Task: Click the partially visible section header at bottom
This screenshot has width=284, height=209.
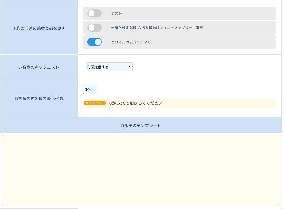Action: tap(39, 208)
